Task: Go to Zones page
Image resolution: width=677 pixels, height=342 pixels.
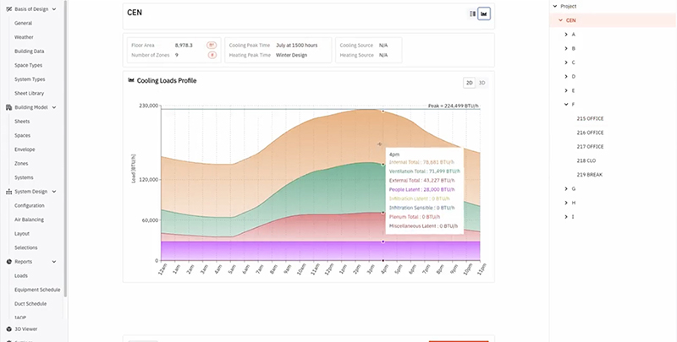Action: pyautogui.click(x=21, y=164)
